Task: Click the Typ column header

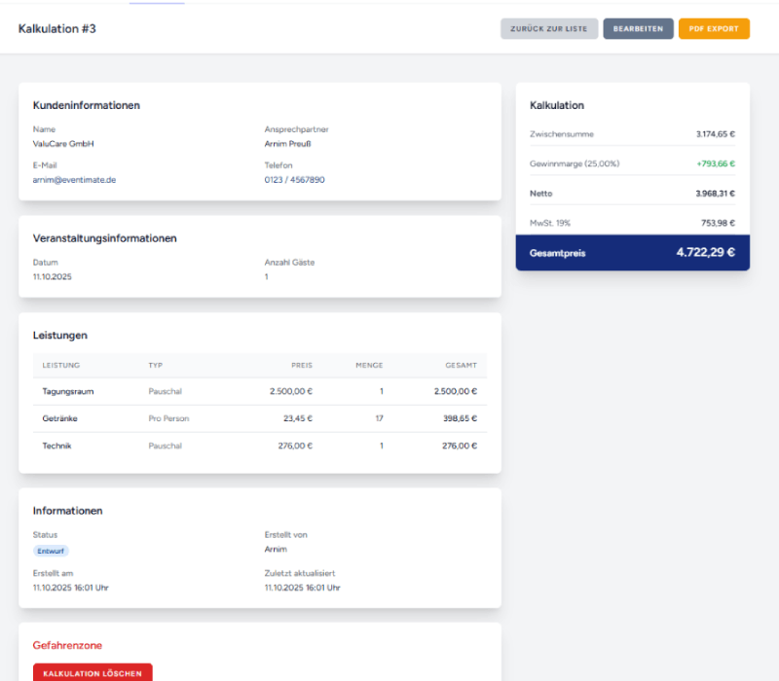Action: [x=155, y=366]
